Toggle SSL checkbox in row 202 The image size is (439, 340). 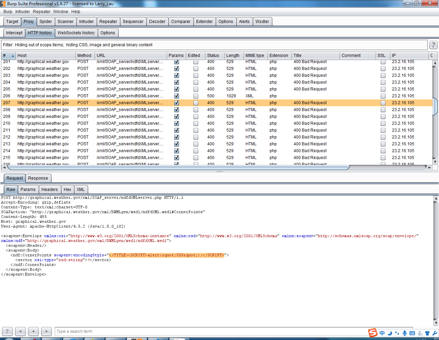click(x=383, y=69)
